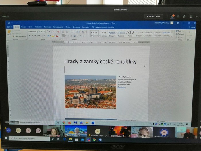The image size is (201, 151).
Task: Click the Prague Castle image
Action: (90, 92)
